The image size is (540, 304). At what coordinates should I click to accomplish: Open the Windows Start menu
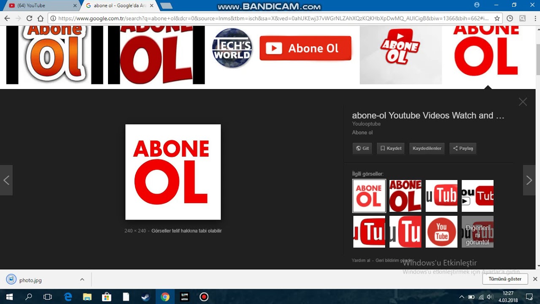(x=9, y=297)
